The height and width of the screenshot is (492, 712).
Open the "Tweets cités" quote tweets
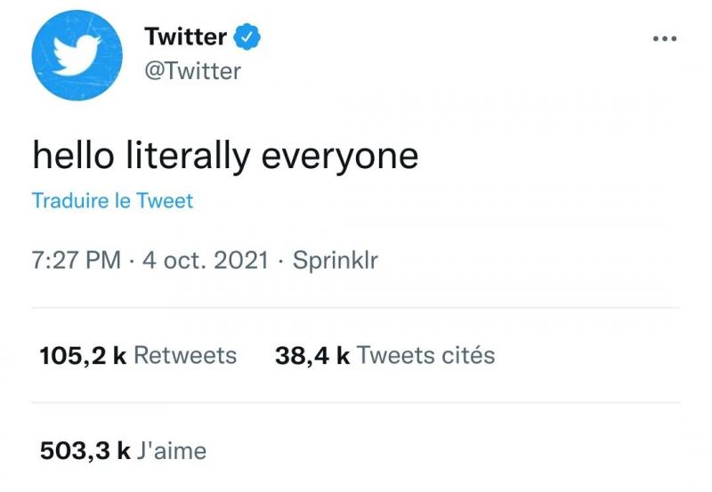425,356
